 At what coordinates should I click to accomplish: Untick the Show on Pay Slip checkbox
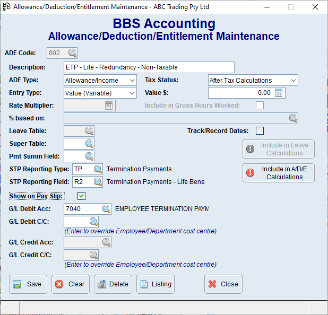[81, 196]
